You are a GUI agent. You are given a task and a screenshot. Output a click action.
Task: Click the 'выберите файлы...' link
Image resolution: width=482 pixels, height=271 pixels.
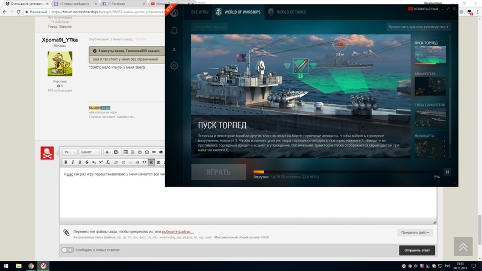pos(178,232)
